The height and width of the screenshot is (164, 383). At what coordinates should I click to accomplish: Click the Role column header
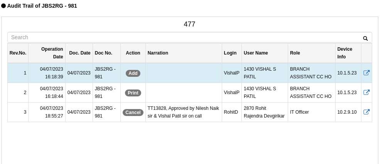(312, 53)
